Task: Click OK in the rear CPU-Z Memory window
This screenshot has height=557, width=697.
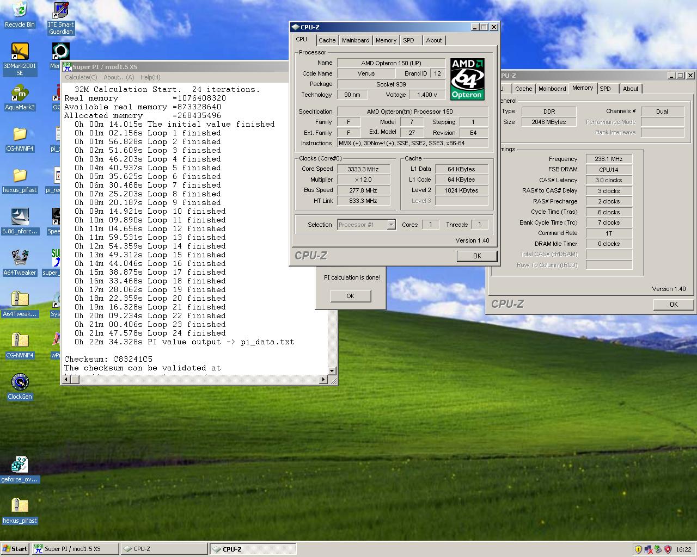Action: (x=674, y=305)
